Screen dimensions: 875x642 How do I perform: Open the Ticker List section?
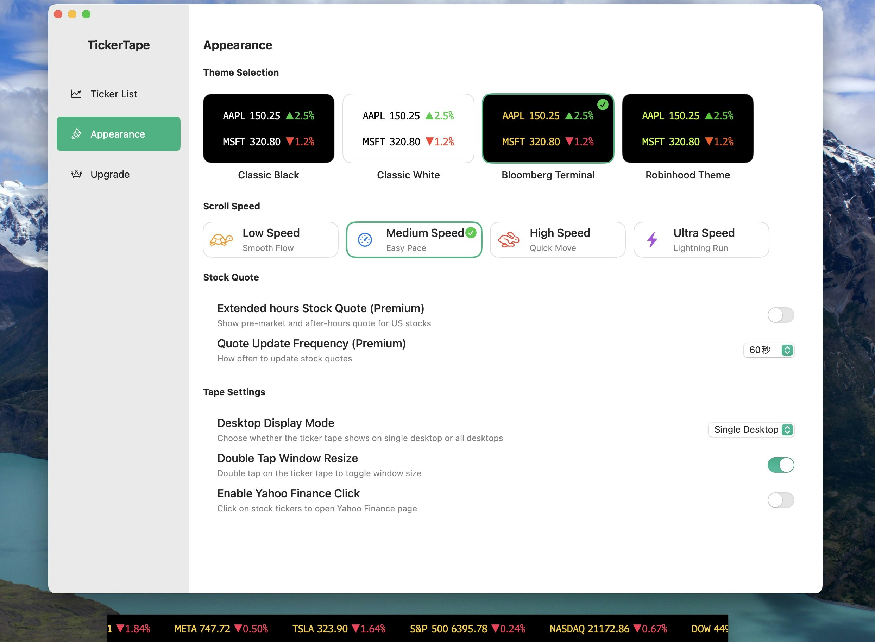click(x=119, y=94)
